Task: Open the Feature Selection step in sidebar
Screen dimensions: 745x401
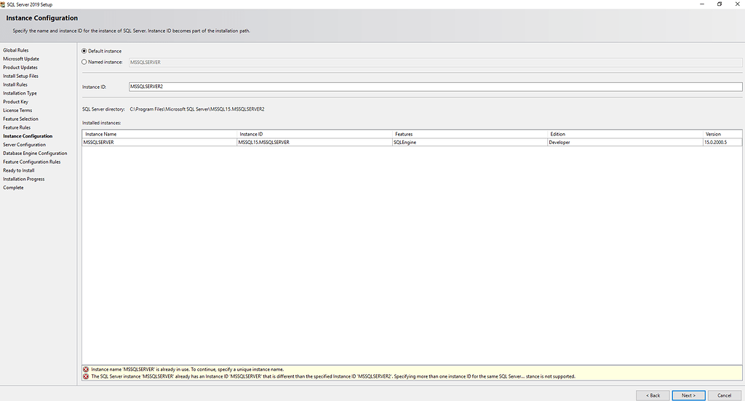Action: tap(20, 119)
